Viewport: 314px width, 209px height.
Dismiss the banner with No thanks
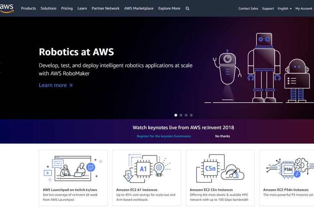(222, 136)
